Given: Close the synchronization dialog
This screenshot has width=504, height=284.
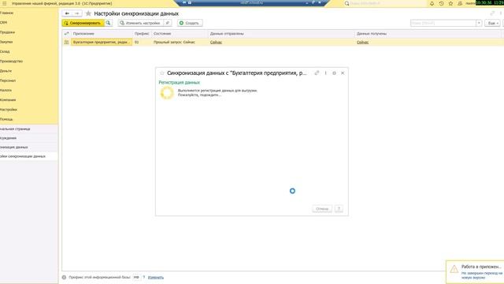Looking at the screenshot, I should click(x=343, y=73).
